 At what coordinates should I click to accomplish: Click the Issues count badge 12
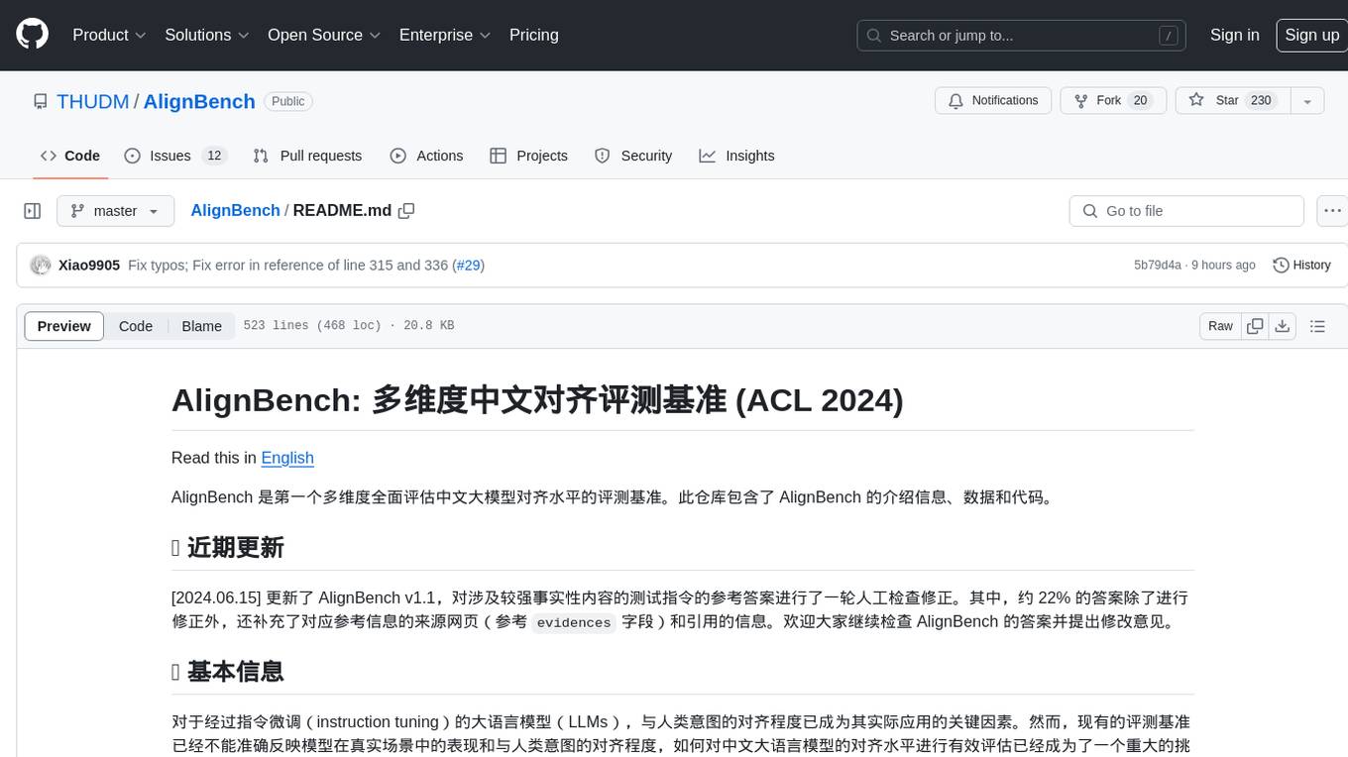[213, 156]
